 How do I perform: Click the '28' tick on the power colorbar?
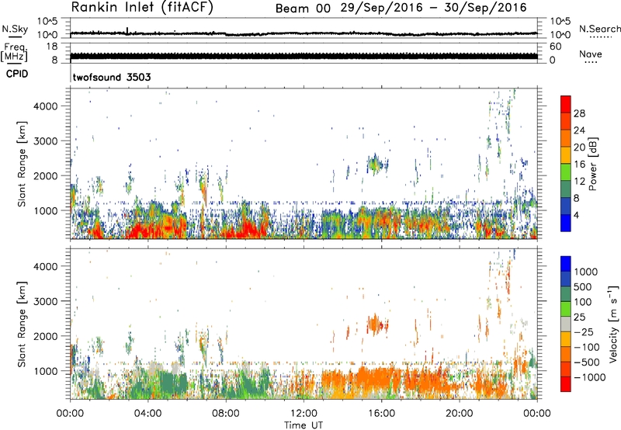[x=579, y=113]
